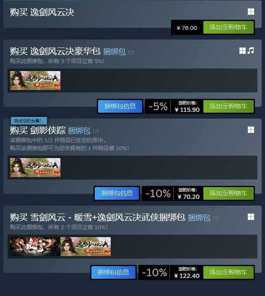The width and height of the screenshot is (265, 296).
Task: Click Windows icon in 豪华包 bundle row
Action: [242, 50]
